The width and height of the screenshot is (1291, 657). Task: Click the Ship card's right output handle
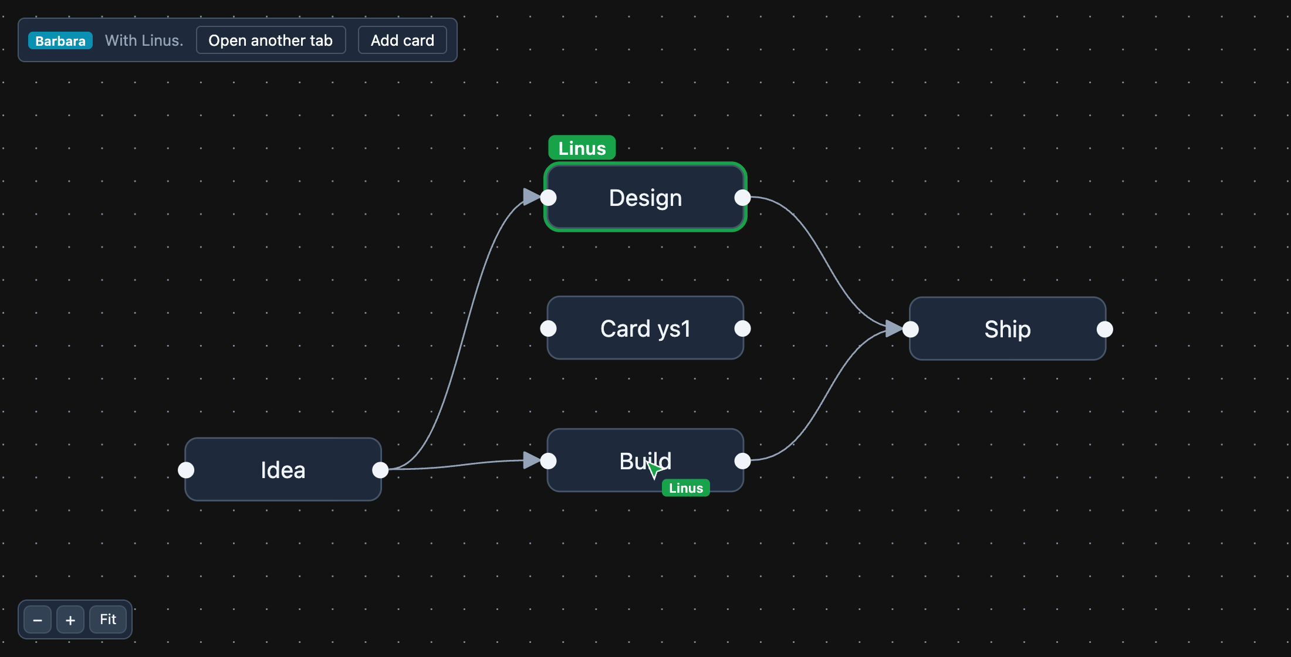(x=1104, y=329)
